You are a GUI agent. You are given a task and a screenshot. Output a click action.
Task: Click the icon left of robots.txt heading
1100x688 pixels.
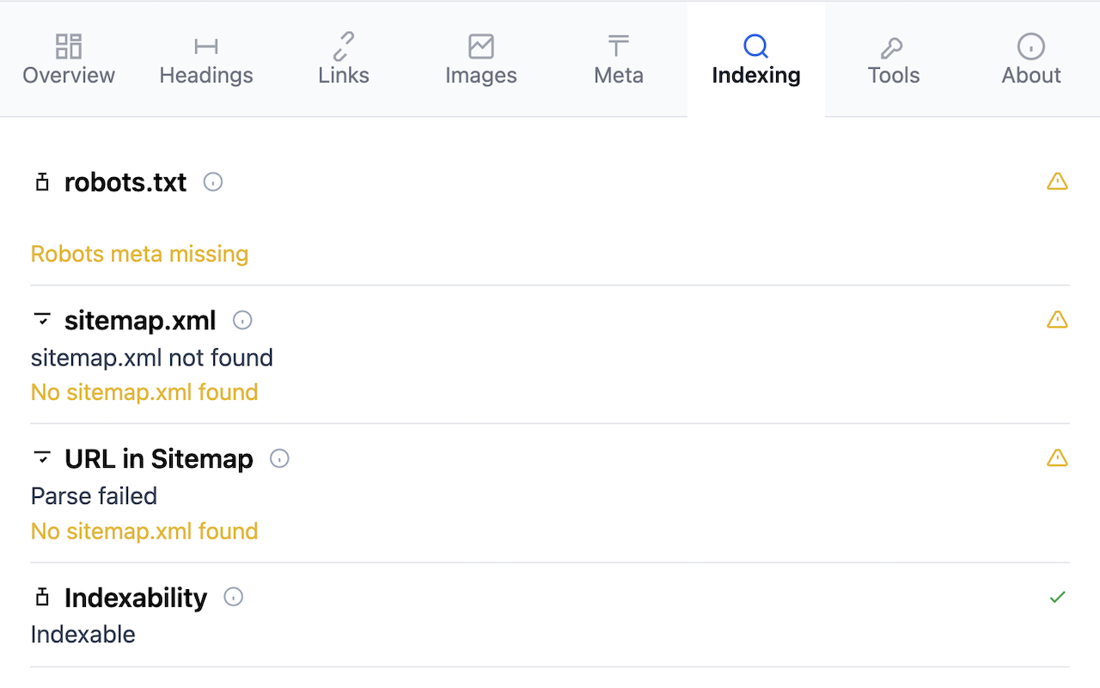point(41,182)
